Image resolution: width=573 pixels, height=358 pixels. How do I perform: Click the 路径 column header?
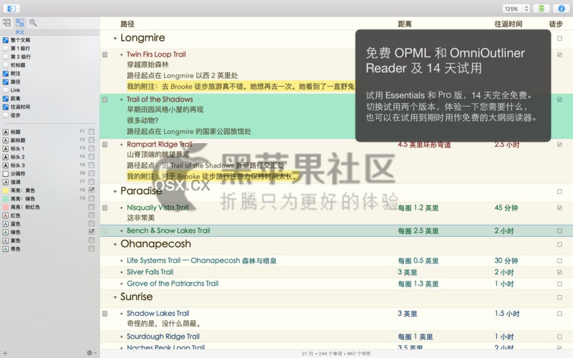(127, 24)
